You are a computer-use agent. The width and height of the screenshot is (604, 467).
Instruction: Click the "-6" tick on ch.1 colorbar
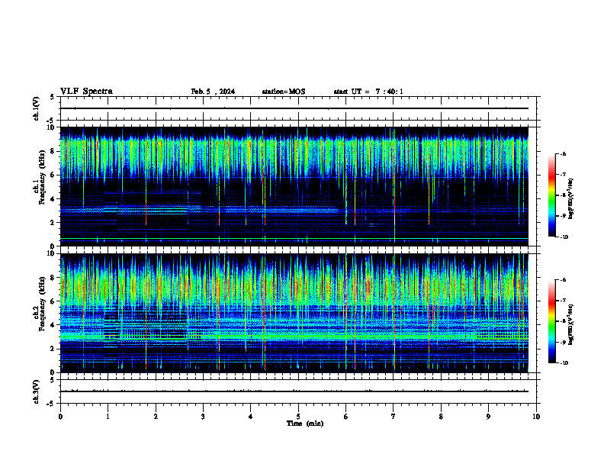[563, 154]
